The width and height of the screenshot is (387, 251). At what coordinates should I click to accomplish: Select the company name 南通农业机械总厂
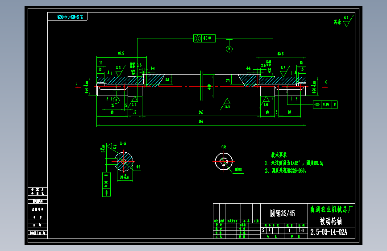(x=332, y=209)
